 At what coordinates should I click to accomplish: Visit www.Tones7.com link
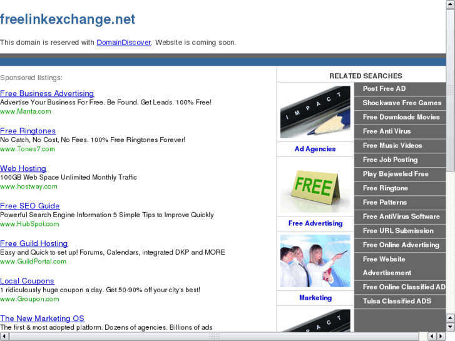click(x=28, y=149)
